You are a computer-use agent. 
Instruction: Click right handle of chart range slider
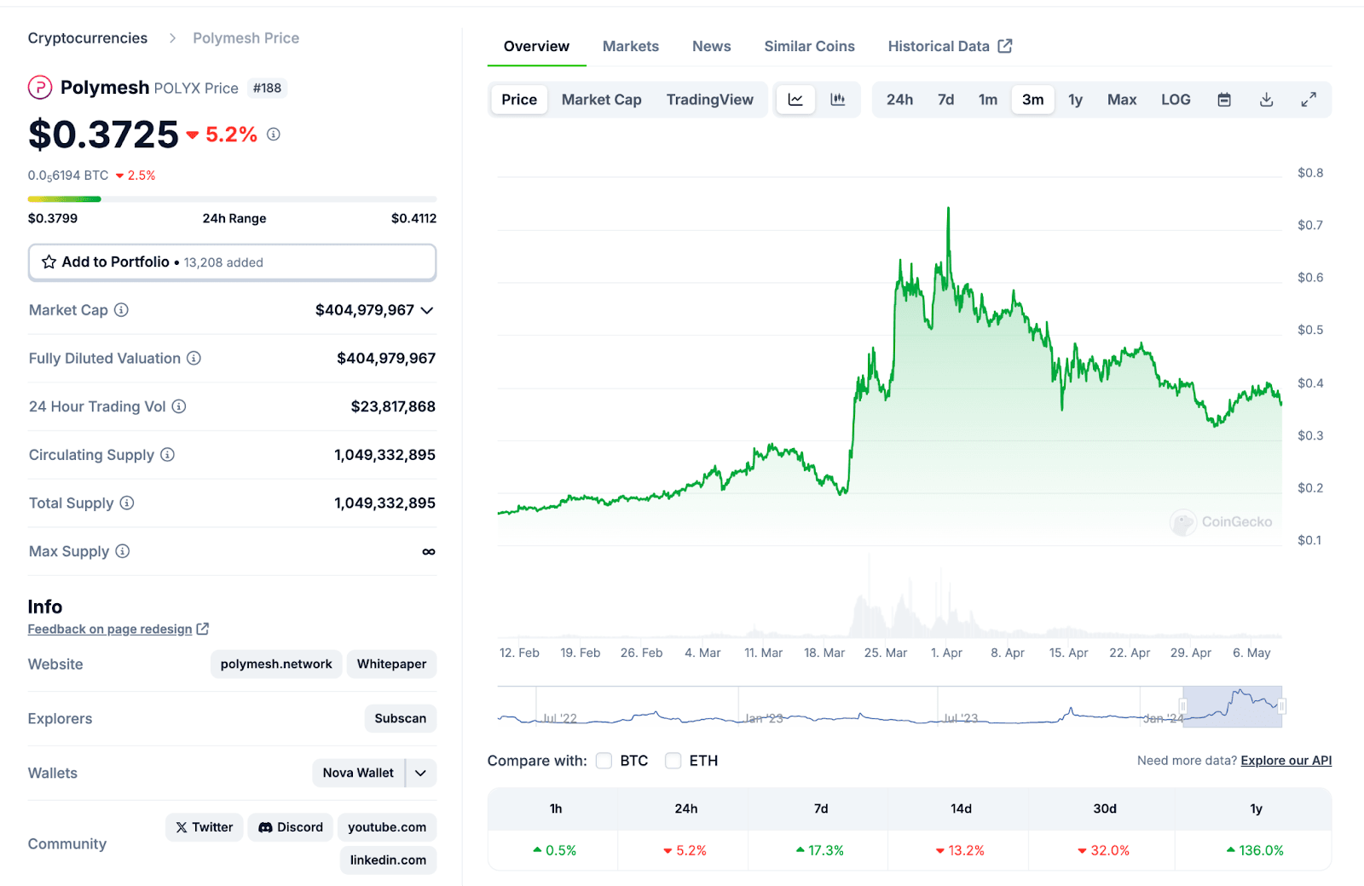pos(1281,706)
